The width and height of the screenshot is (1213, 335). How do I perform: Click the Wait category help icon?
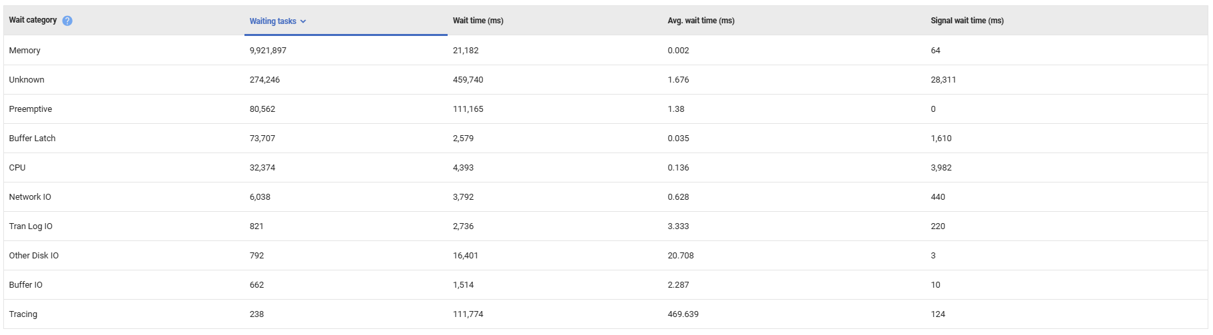[x=67, y=21]
